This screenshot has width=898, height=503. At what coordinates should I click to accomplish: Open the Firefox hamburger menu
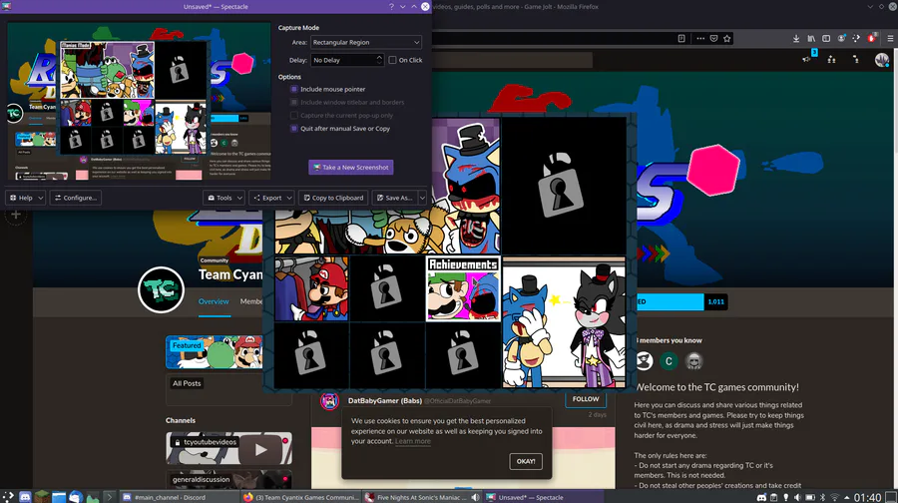click(890, 38)
